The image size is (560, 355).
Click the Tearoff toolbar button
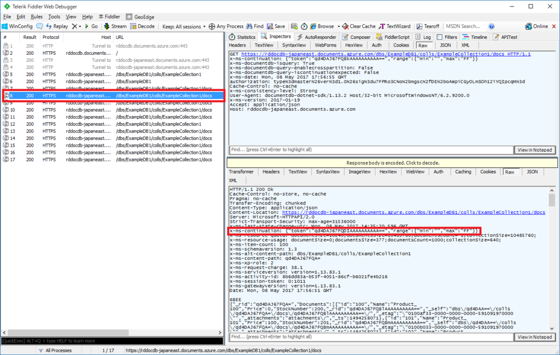click(x=428, y=26)
